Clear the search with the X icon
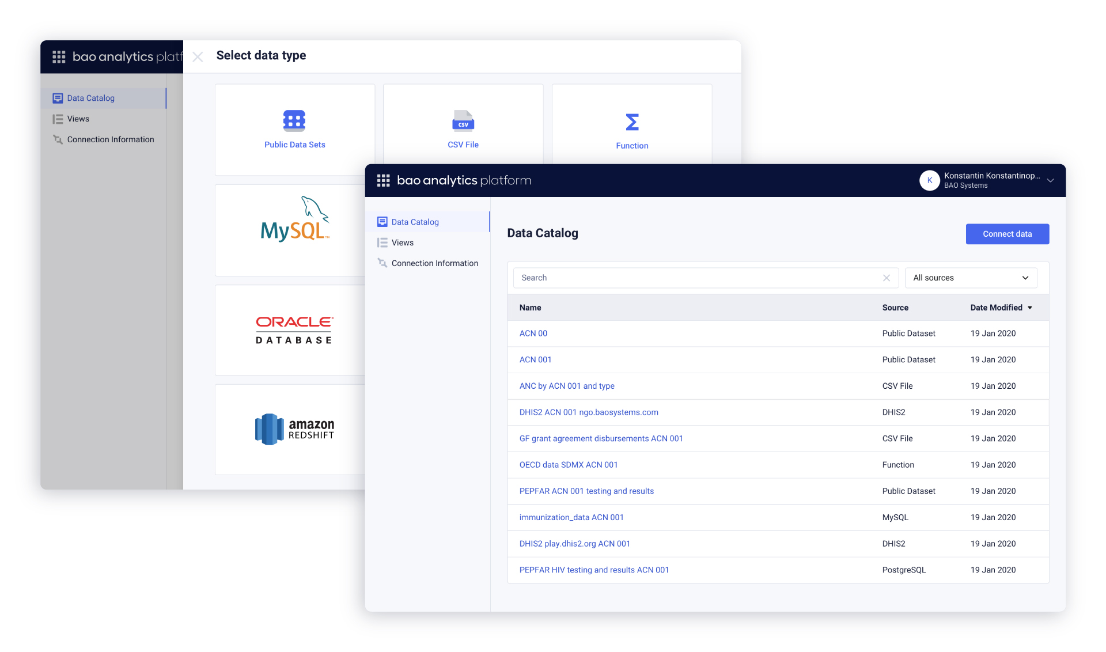 click(887, 278)
